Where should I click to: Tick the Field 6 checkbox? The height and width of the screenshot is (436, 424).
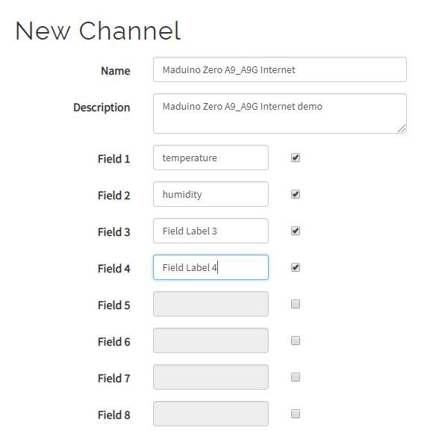296,340
